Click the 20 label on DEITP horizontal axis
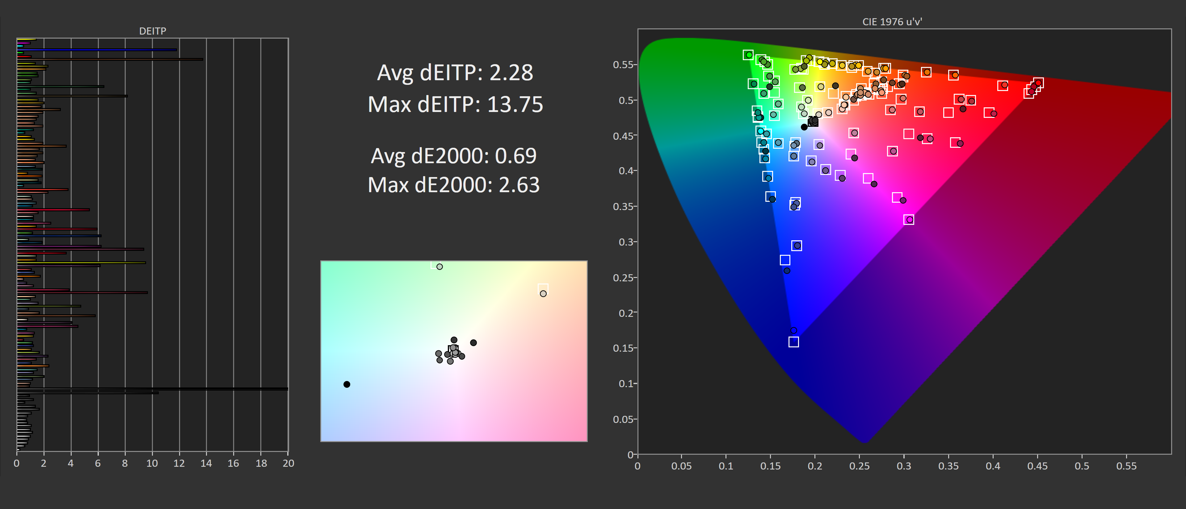Viewport: 1186px width, 509px height. tap(288, 463)
